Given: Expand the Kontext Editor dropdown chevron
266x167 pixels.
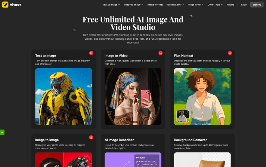Looking at the screenshot, I should [183, 5].
